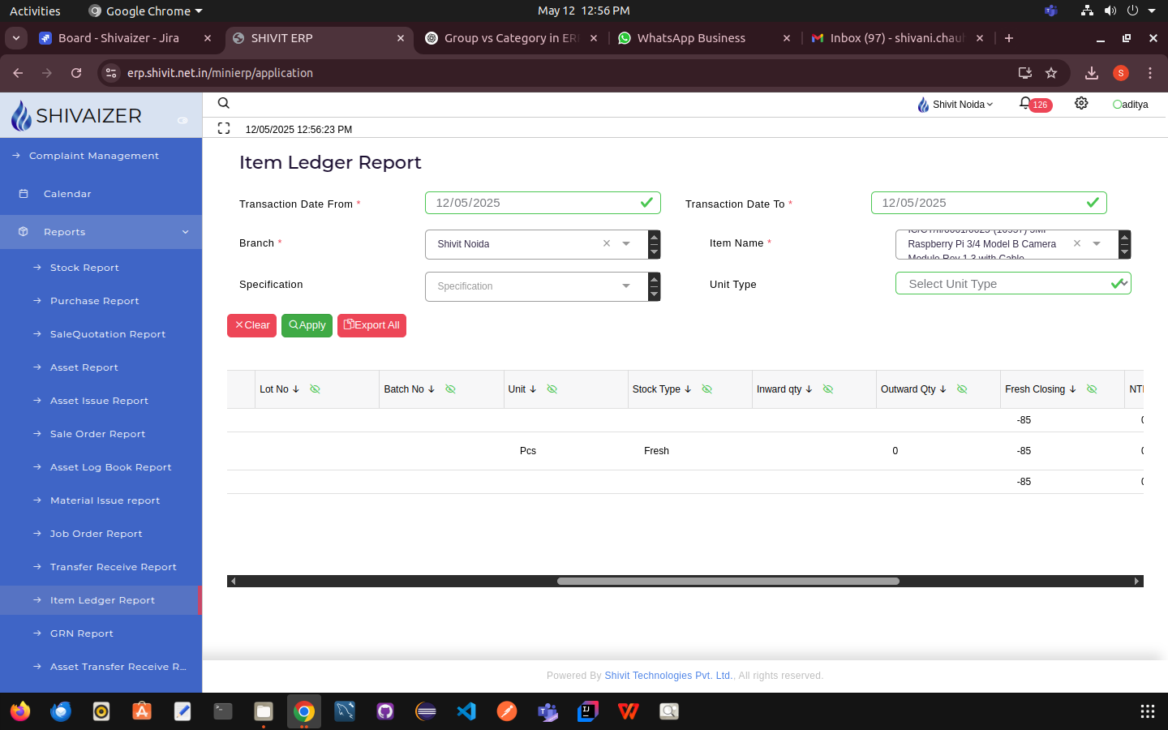The height and width of the screenshot is (730, 1168).
Task: Clear the Shivit Noida branch selection
Action: 606,243
